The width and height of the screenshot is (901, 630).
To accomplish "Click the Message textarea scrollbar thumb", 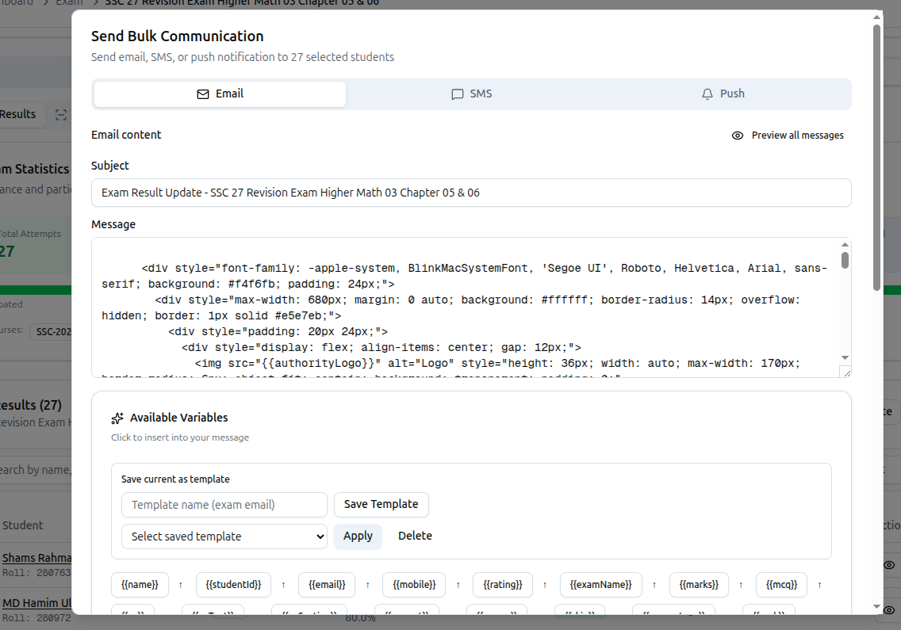I will 845,260.
